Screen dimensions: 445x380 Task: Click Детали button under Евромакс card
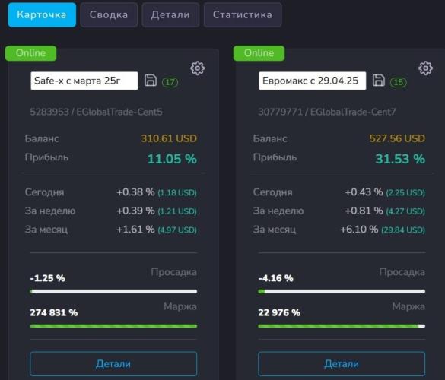pyautogui.click(x=342, y=363)
